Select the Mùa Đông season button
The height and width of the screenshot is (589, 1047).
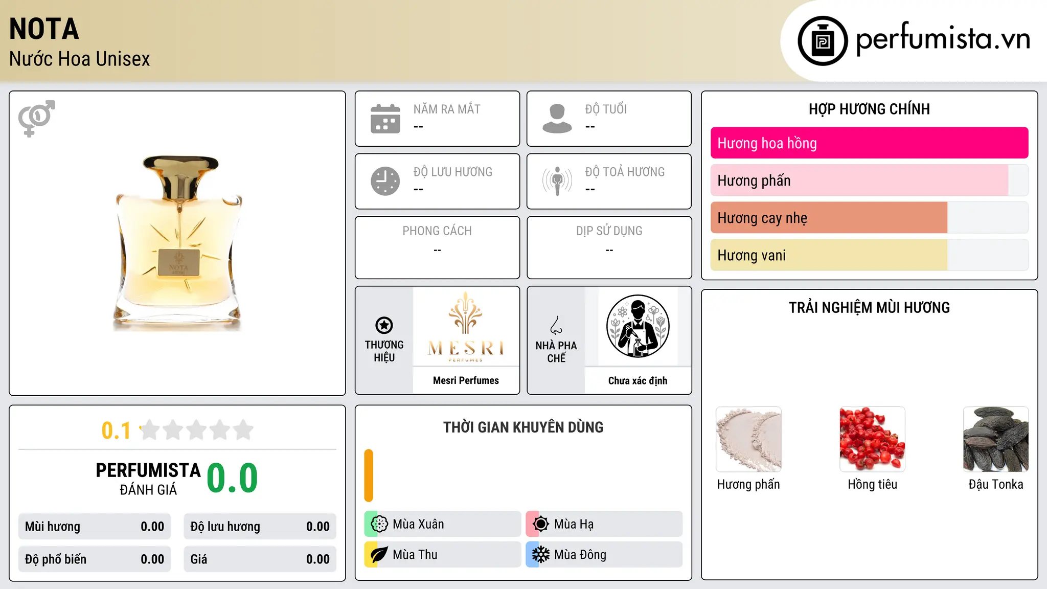point(604,555)
